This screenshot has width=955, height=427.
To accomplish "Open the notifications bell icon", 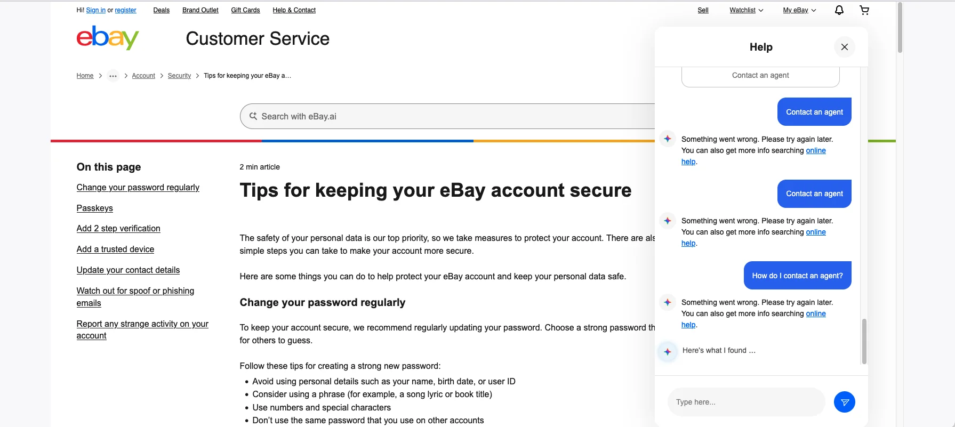I will [839, 10].
